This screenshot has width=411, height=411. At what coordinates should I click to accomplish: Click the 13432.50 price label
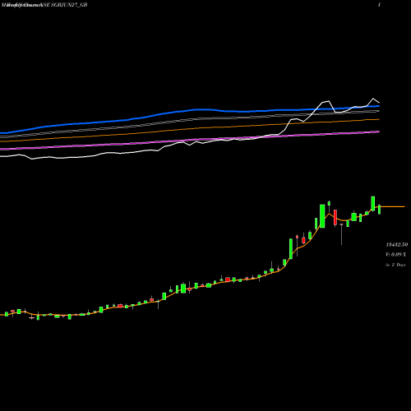397,244
